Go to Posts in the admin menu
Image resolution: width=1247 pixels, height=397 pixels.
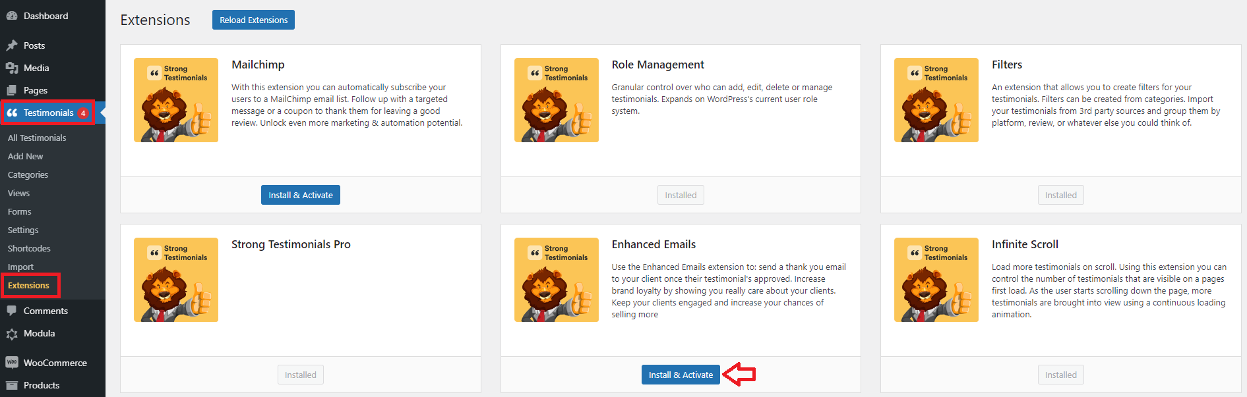(x=34, y=45)
